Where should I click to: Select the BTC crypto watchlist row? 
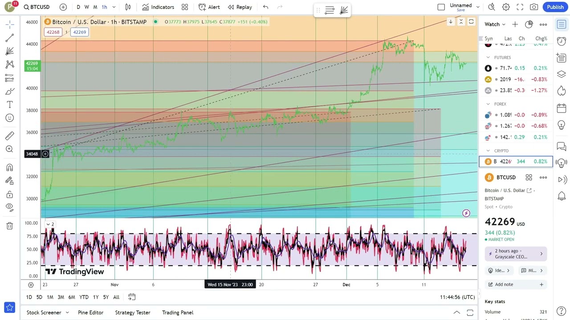[516, 162]
